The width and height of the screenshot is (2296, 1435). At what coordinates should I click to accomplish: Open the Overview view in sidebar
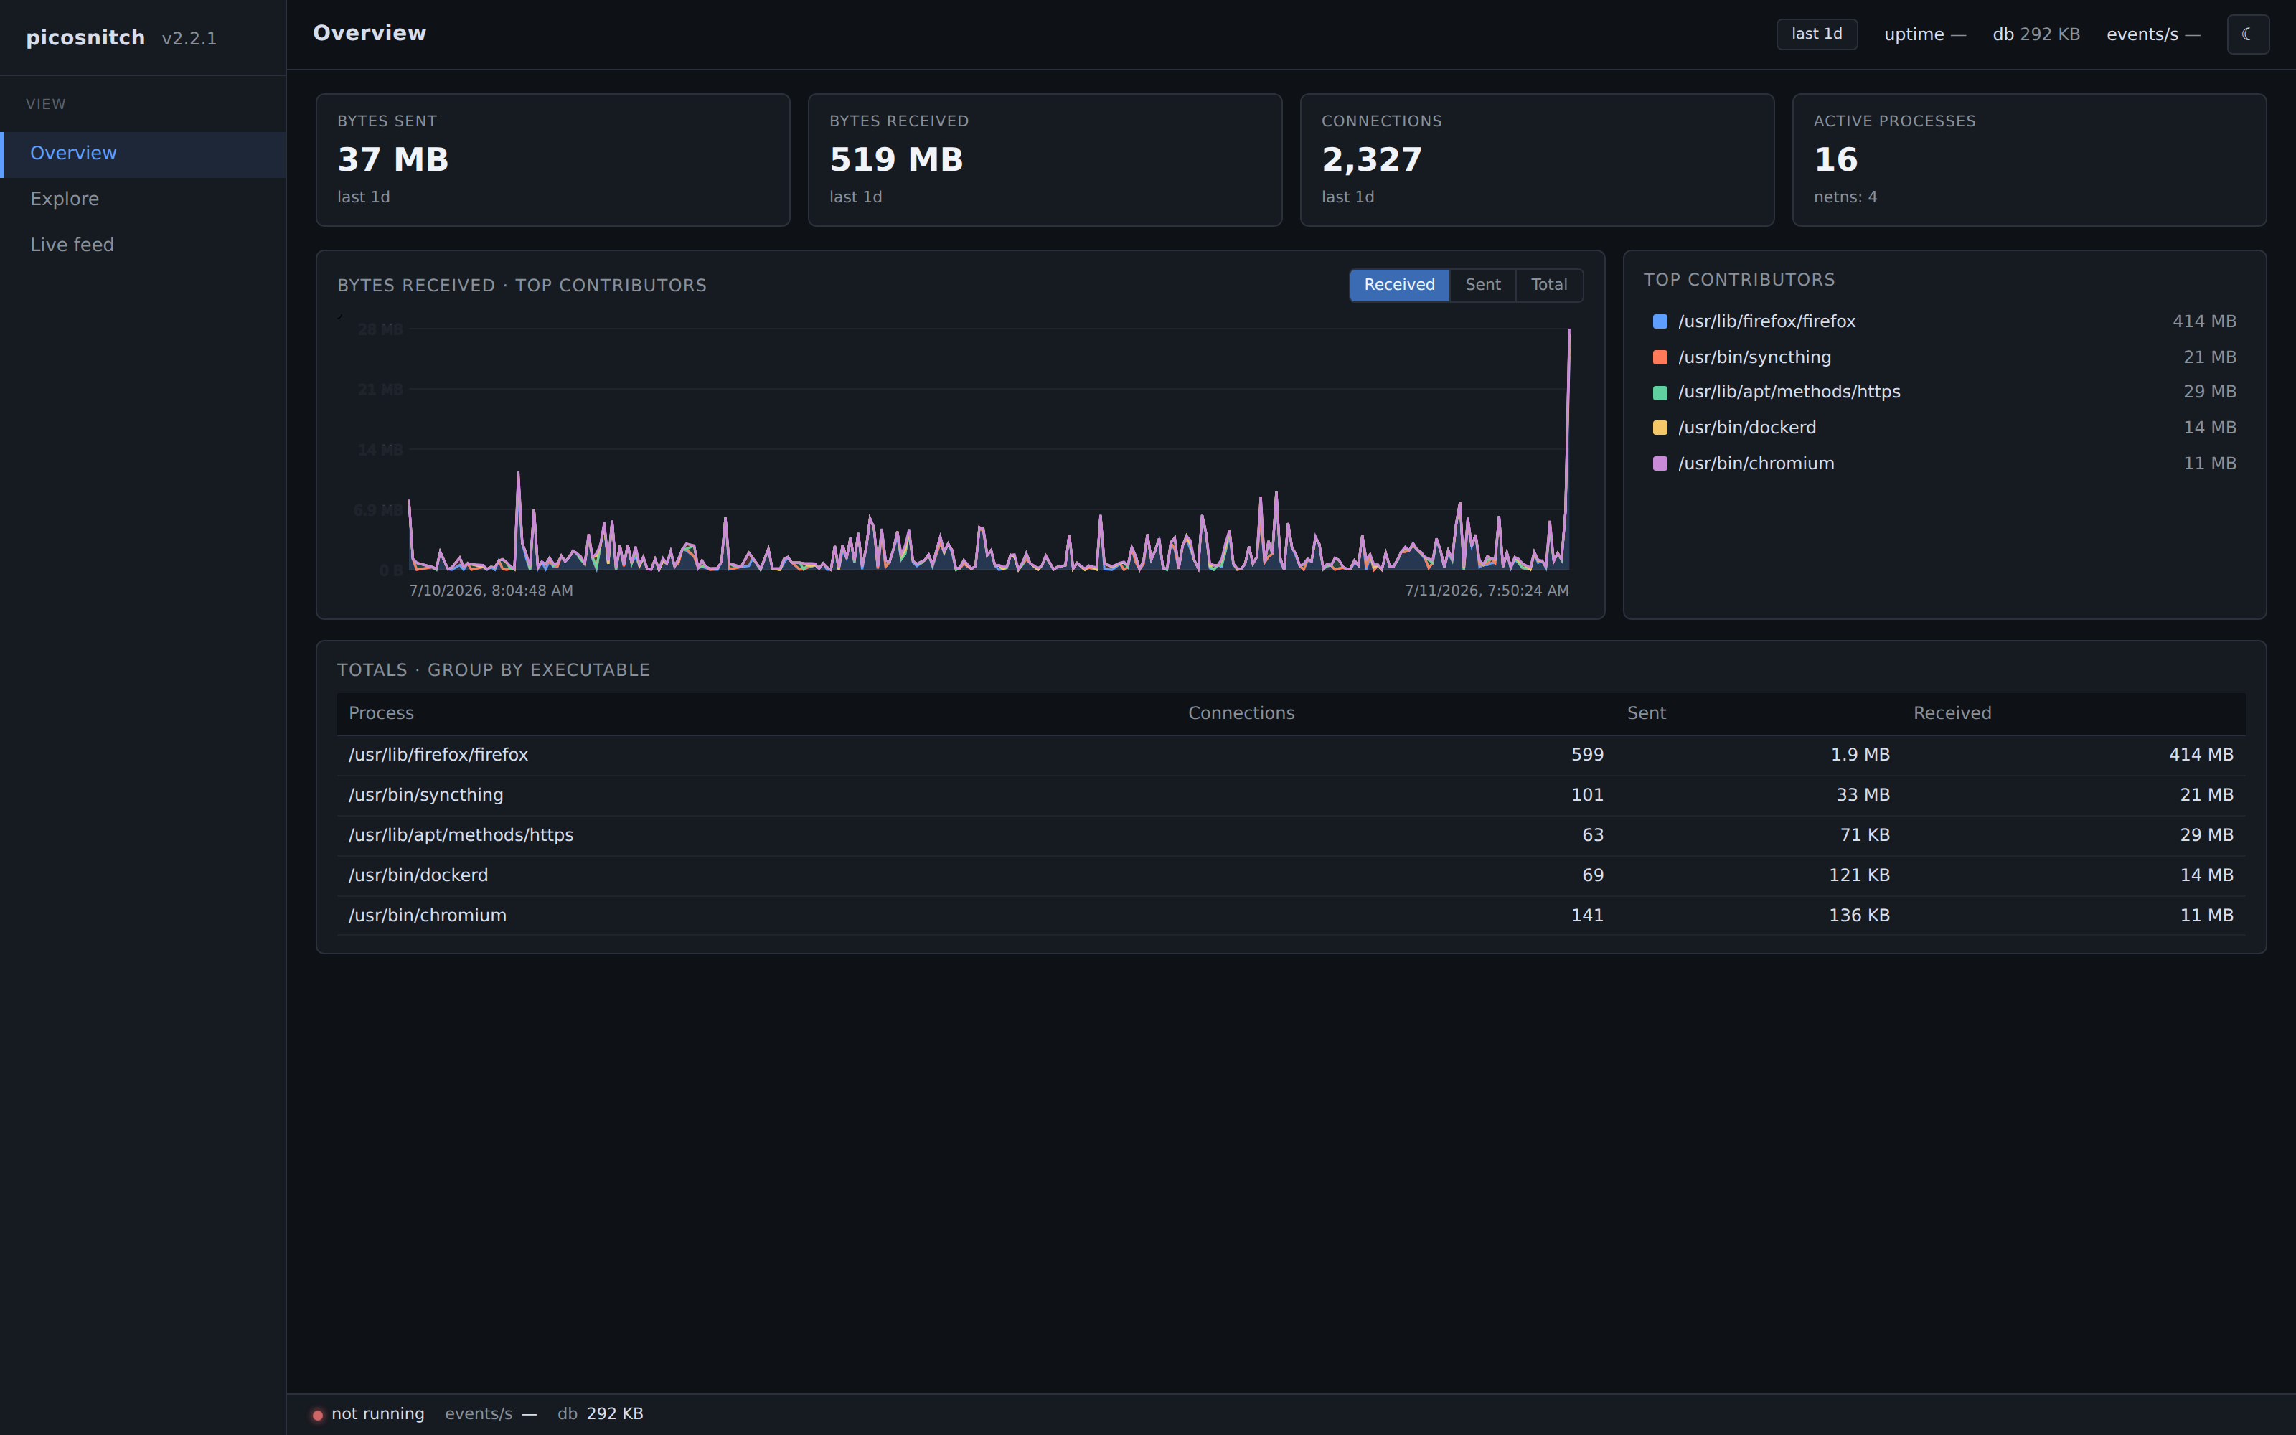[x=143, y=154]
